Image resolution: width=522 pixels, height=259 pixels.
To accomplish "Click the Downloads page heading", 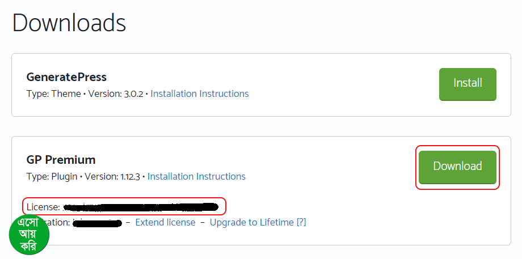I will (x=69, y=23).
